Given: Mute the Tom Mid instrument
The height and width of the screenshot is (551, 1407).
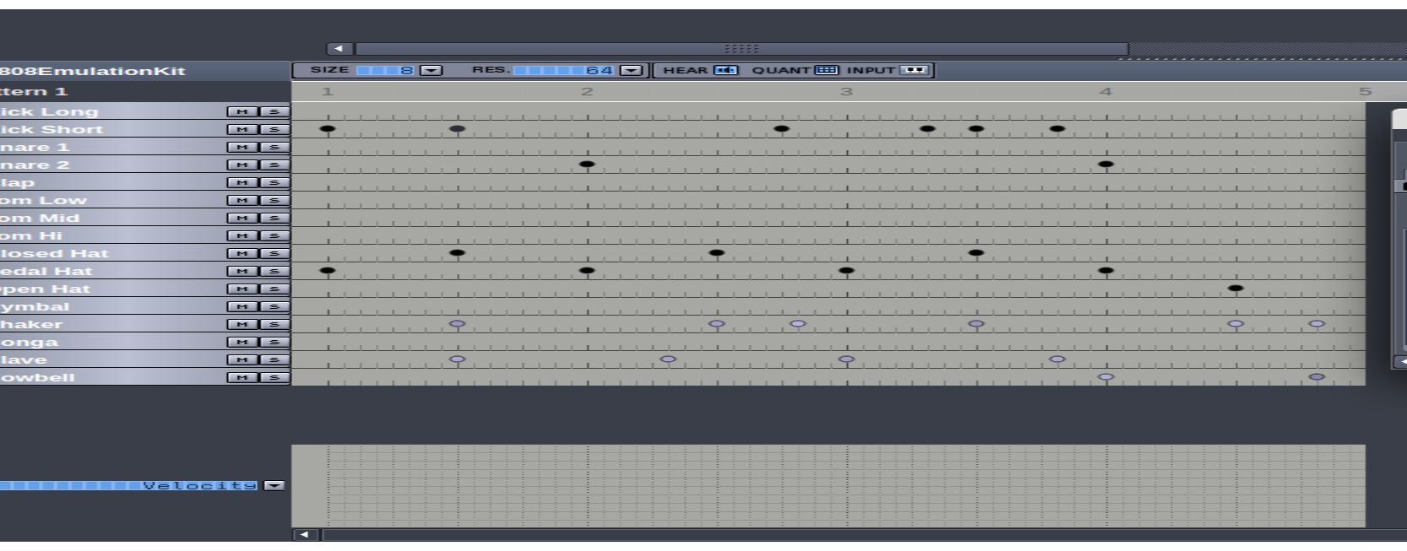Looking at the screenshot, I should click(242, 218).
